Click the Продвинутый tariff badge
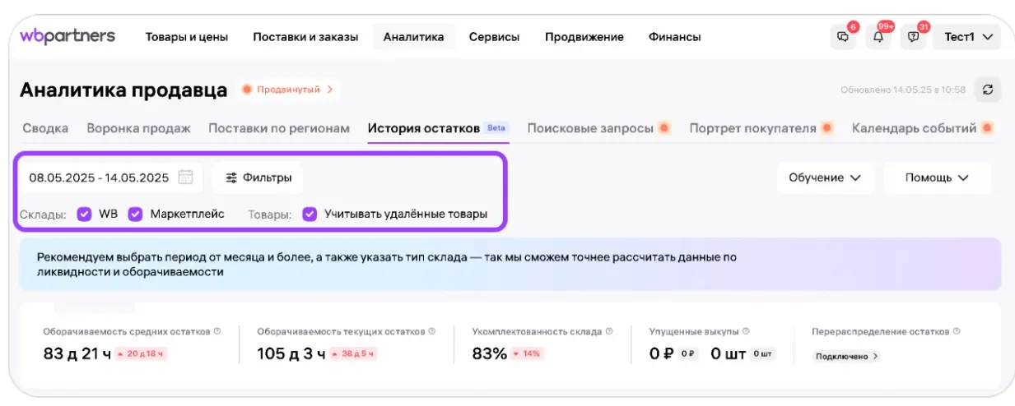The height and width of the screenshot is (406, 1015). click(289, 90)
